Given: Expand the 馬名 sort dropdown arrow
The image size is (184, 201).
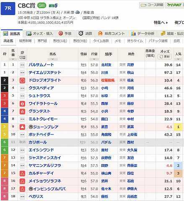Looking at the screenshot, I should click(x=53, y=59).
